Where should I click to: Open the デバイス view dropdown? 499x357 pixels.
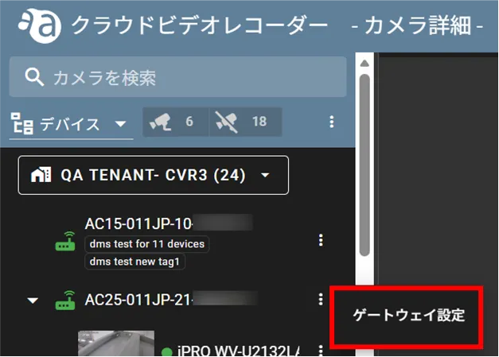point(120,124)
